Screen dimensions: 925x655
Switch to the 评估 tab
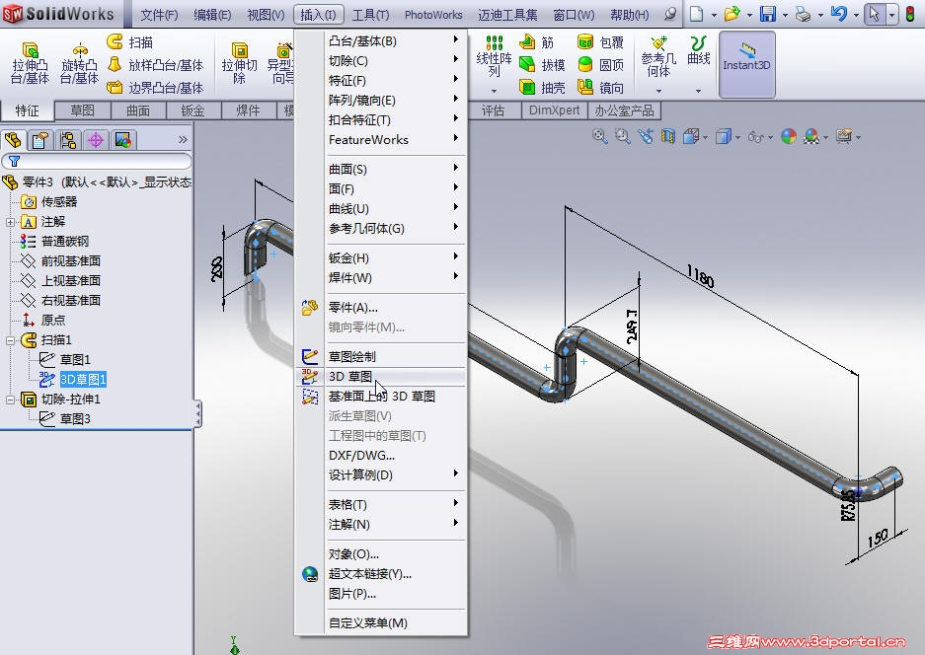494,110
